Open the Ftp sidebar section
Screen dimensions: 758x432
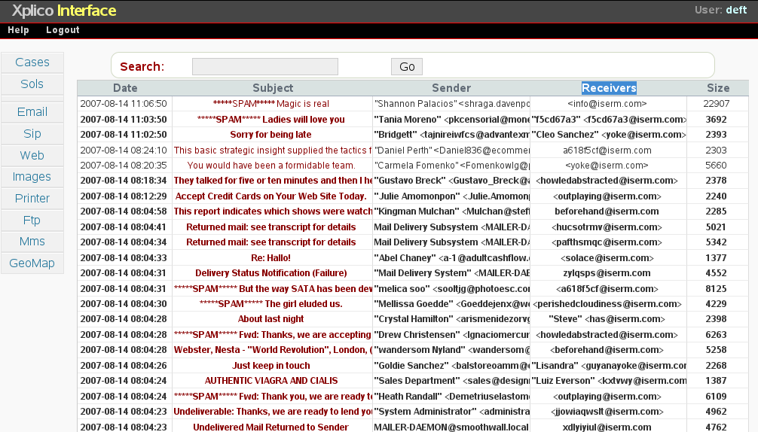[x=32, y=221]
